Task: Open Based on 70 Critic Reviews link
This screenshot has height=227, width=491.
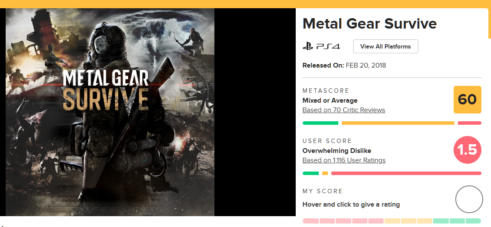Action: 344,110
